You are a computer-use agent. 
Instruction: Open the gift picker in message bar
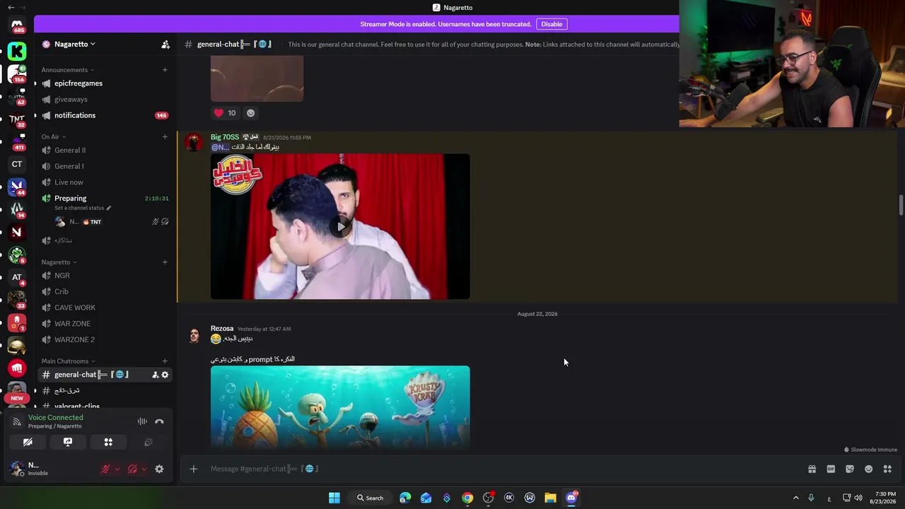pyautogui.click(x=812, y=469)
